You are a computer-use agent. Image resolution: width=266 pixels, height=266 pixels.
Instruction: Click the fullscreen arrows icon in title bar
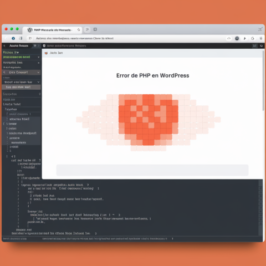point(260,29)
